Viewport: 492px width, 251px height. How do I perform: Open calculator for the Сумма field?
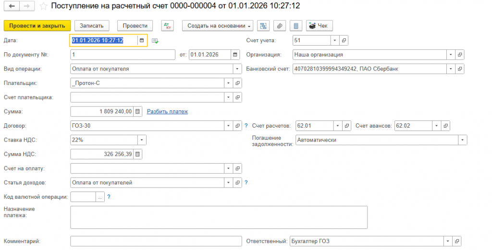[137, 111]
